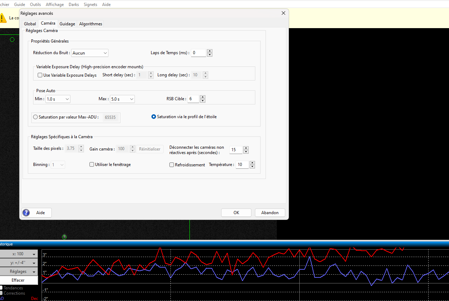
Task: Toggle the Corrections checkbox
Action: pos(1,293)
